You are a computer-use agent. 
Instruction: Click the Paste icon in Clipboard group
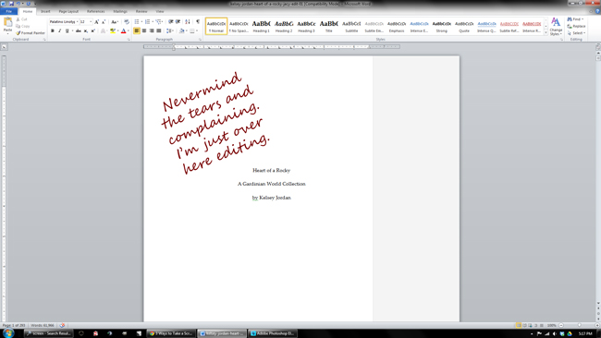pyautogui.click(x=7, y=22)
